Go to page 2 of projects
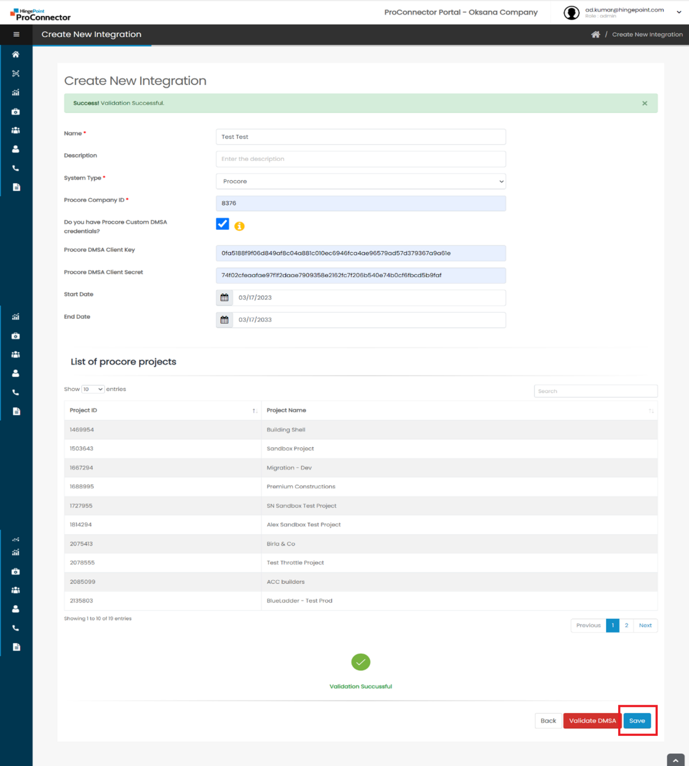 [x=626, y=625]
